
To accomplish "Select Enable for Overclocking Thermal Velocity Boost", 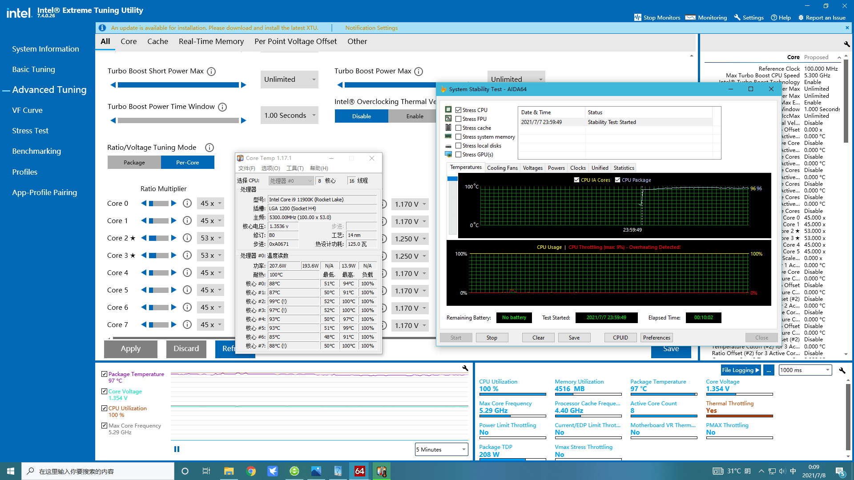I will tap(415, 116).
